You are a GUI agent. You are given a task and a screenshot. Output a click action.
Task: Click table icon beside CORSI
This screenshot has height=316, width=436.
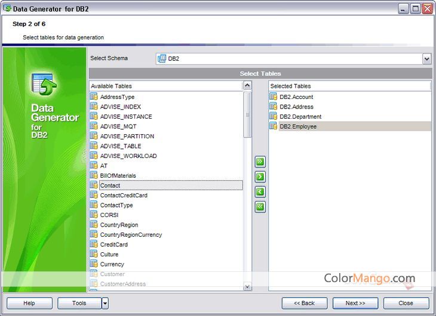coord(94,215)
